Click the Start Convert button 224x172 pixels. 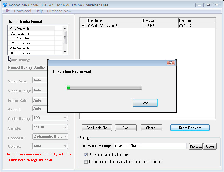click(x=190, y=128)
